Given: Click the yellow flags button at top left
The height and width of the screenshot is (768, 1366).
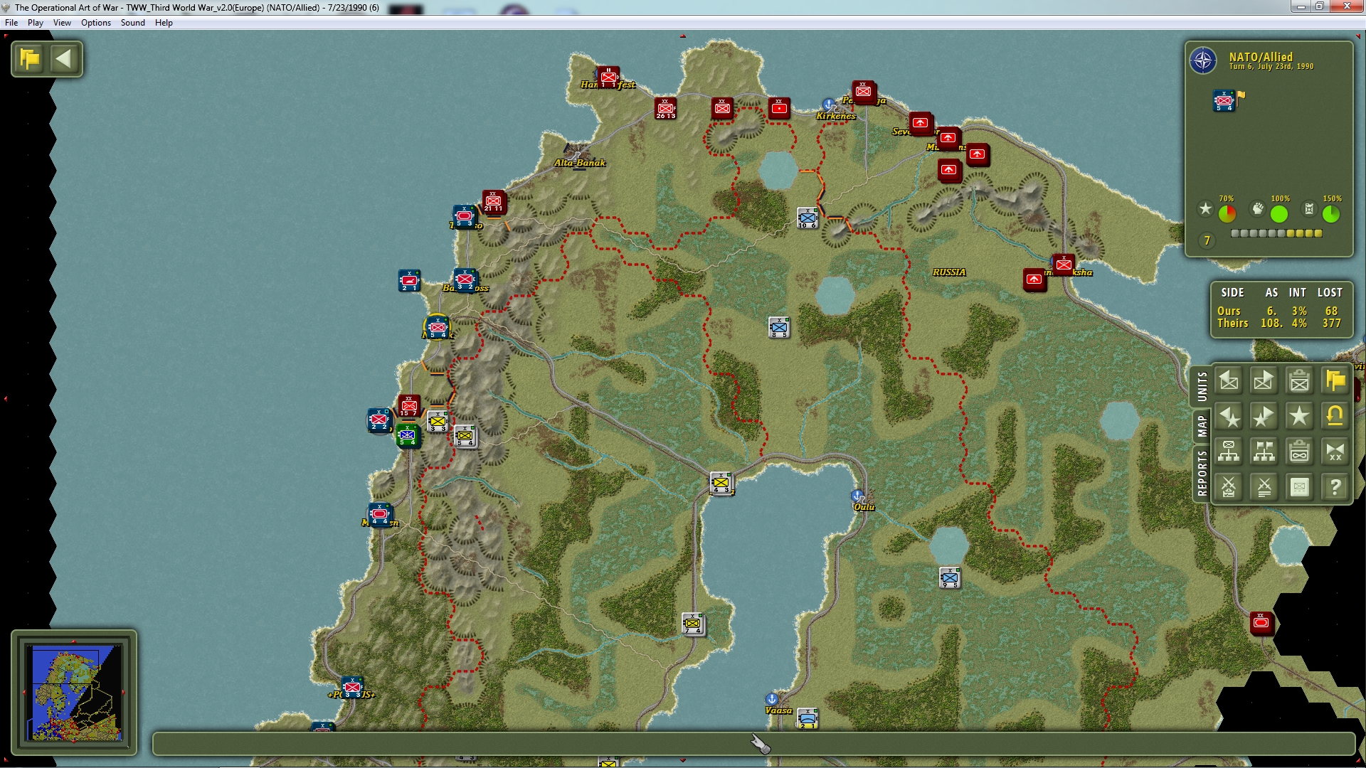Looking at the screenshot, I should click(x=30, y=58).
